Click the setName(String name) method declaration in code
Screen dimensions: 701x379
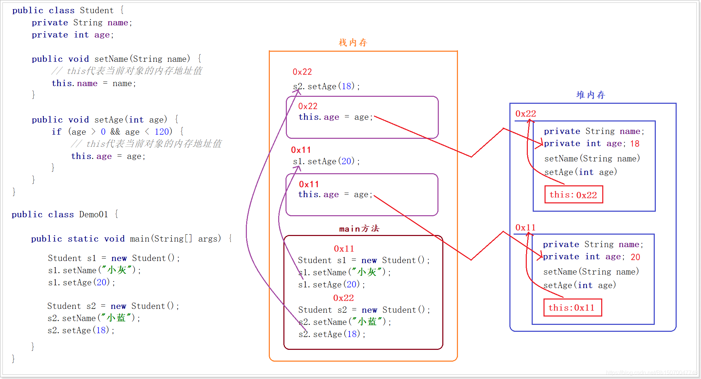coord(116,59)
